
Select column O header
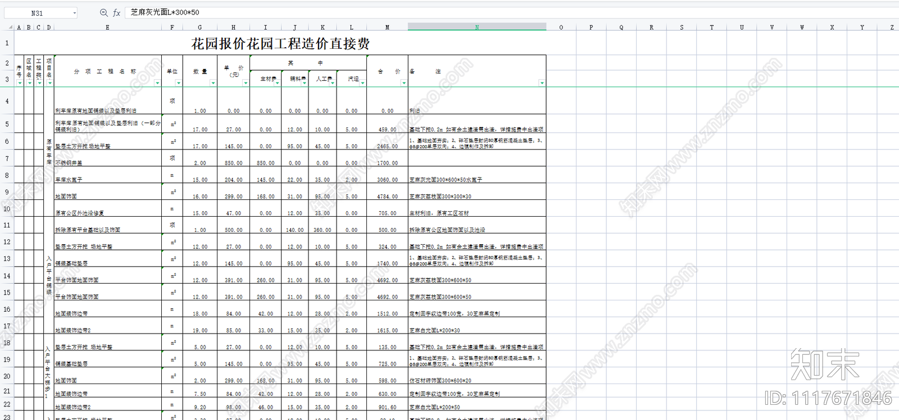coord(561,27)
